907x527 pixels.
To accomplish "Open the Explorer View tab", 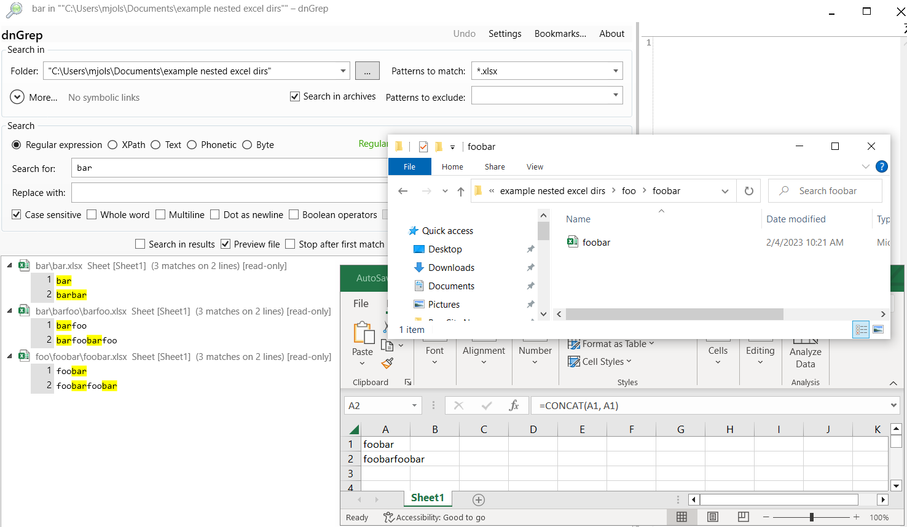I will (x=535, y=166).
